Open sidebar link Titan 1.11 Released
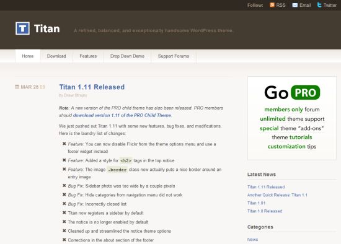 click(266, 187)
